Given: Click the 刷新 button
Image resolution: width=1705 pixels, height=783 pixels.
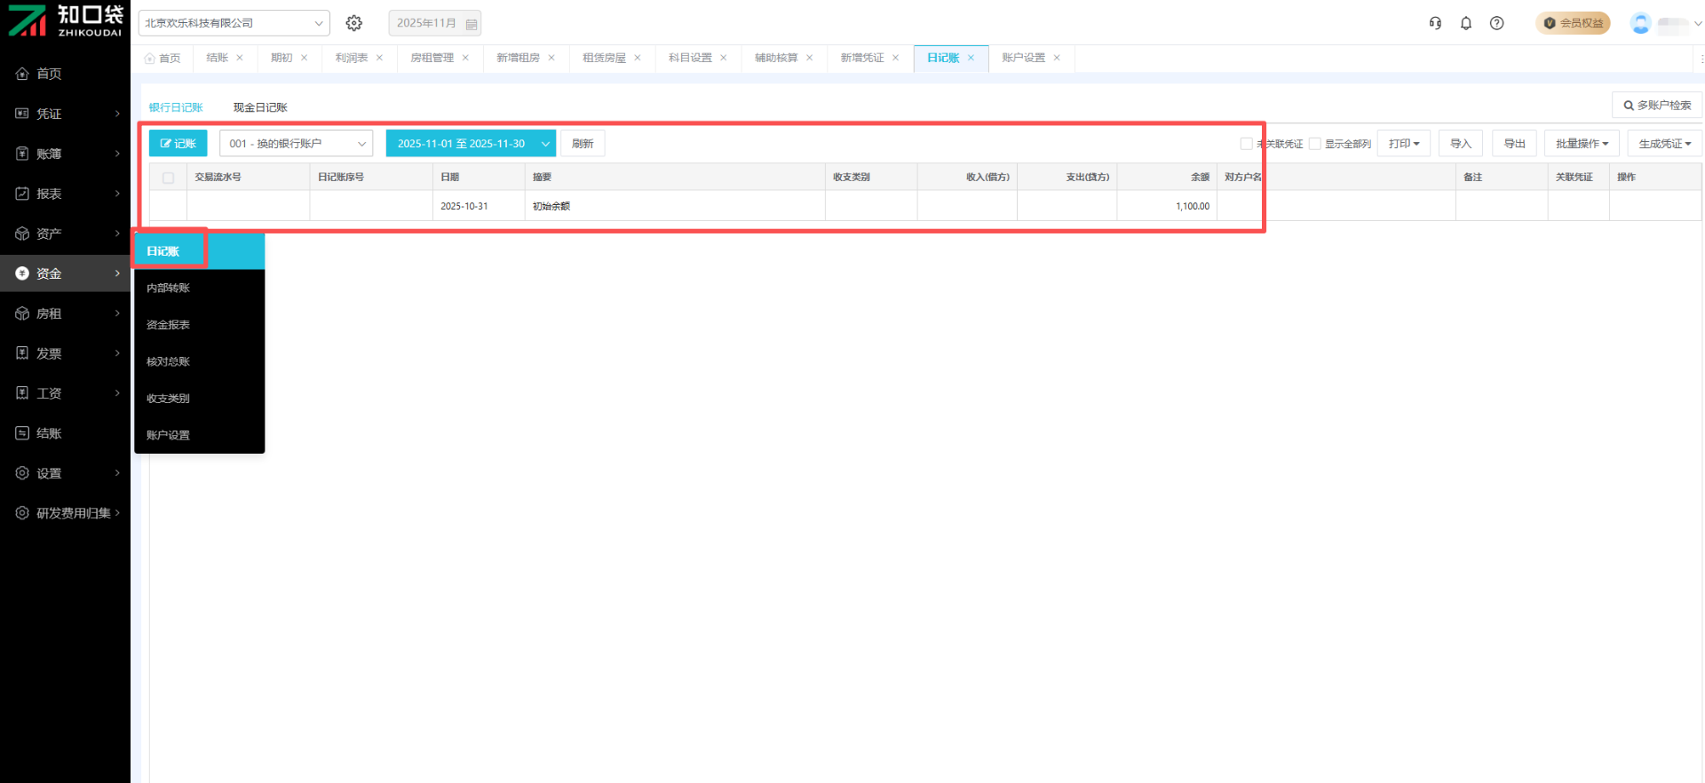Looking at the screenshot, I should point(583,144).
